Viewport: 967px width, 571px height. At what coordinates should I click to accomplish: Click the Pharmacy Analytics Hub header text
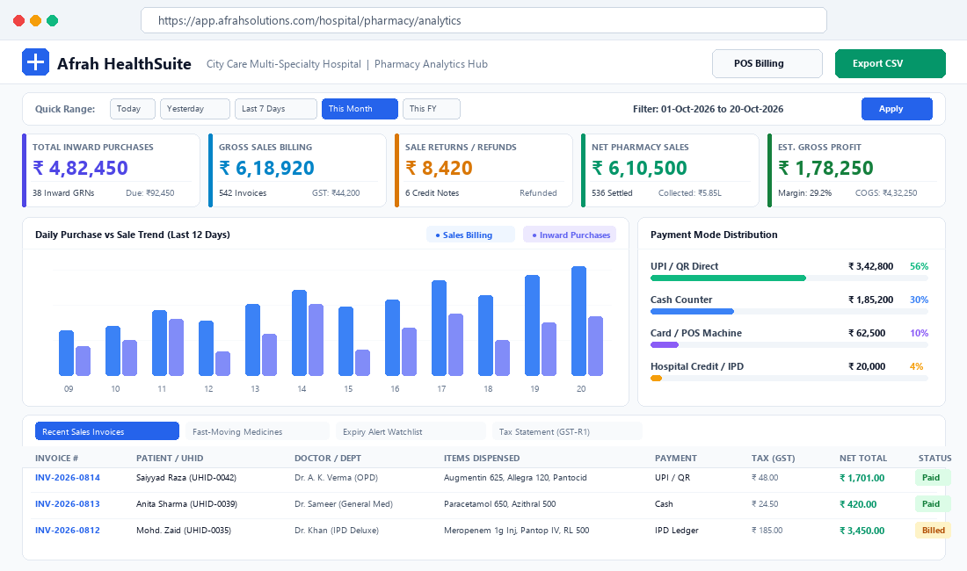tap(431, 64)
